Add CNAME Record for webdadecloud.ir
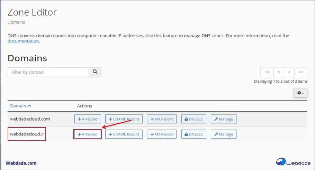Viewport: 315px width, 170px height. coord(124,134)
